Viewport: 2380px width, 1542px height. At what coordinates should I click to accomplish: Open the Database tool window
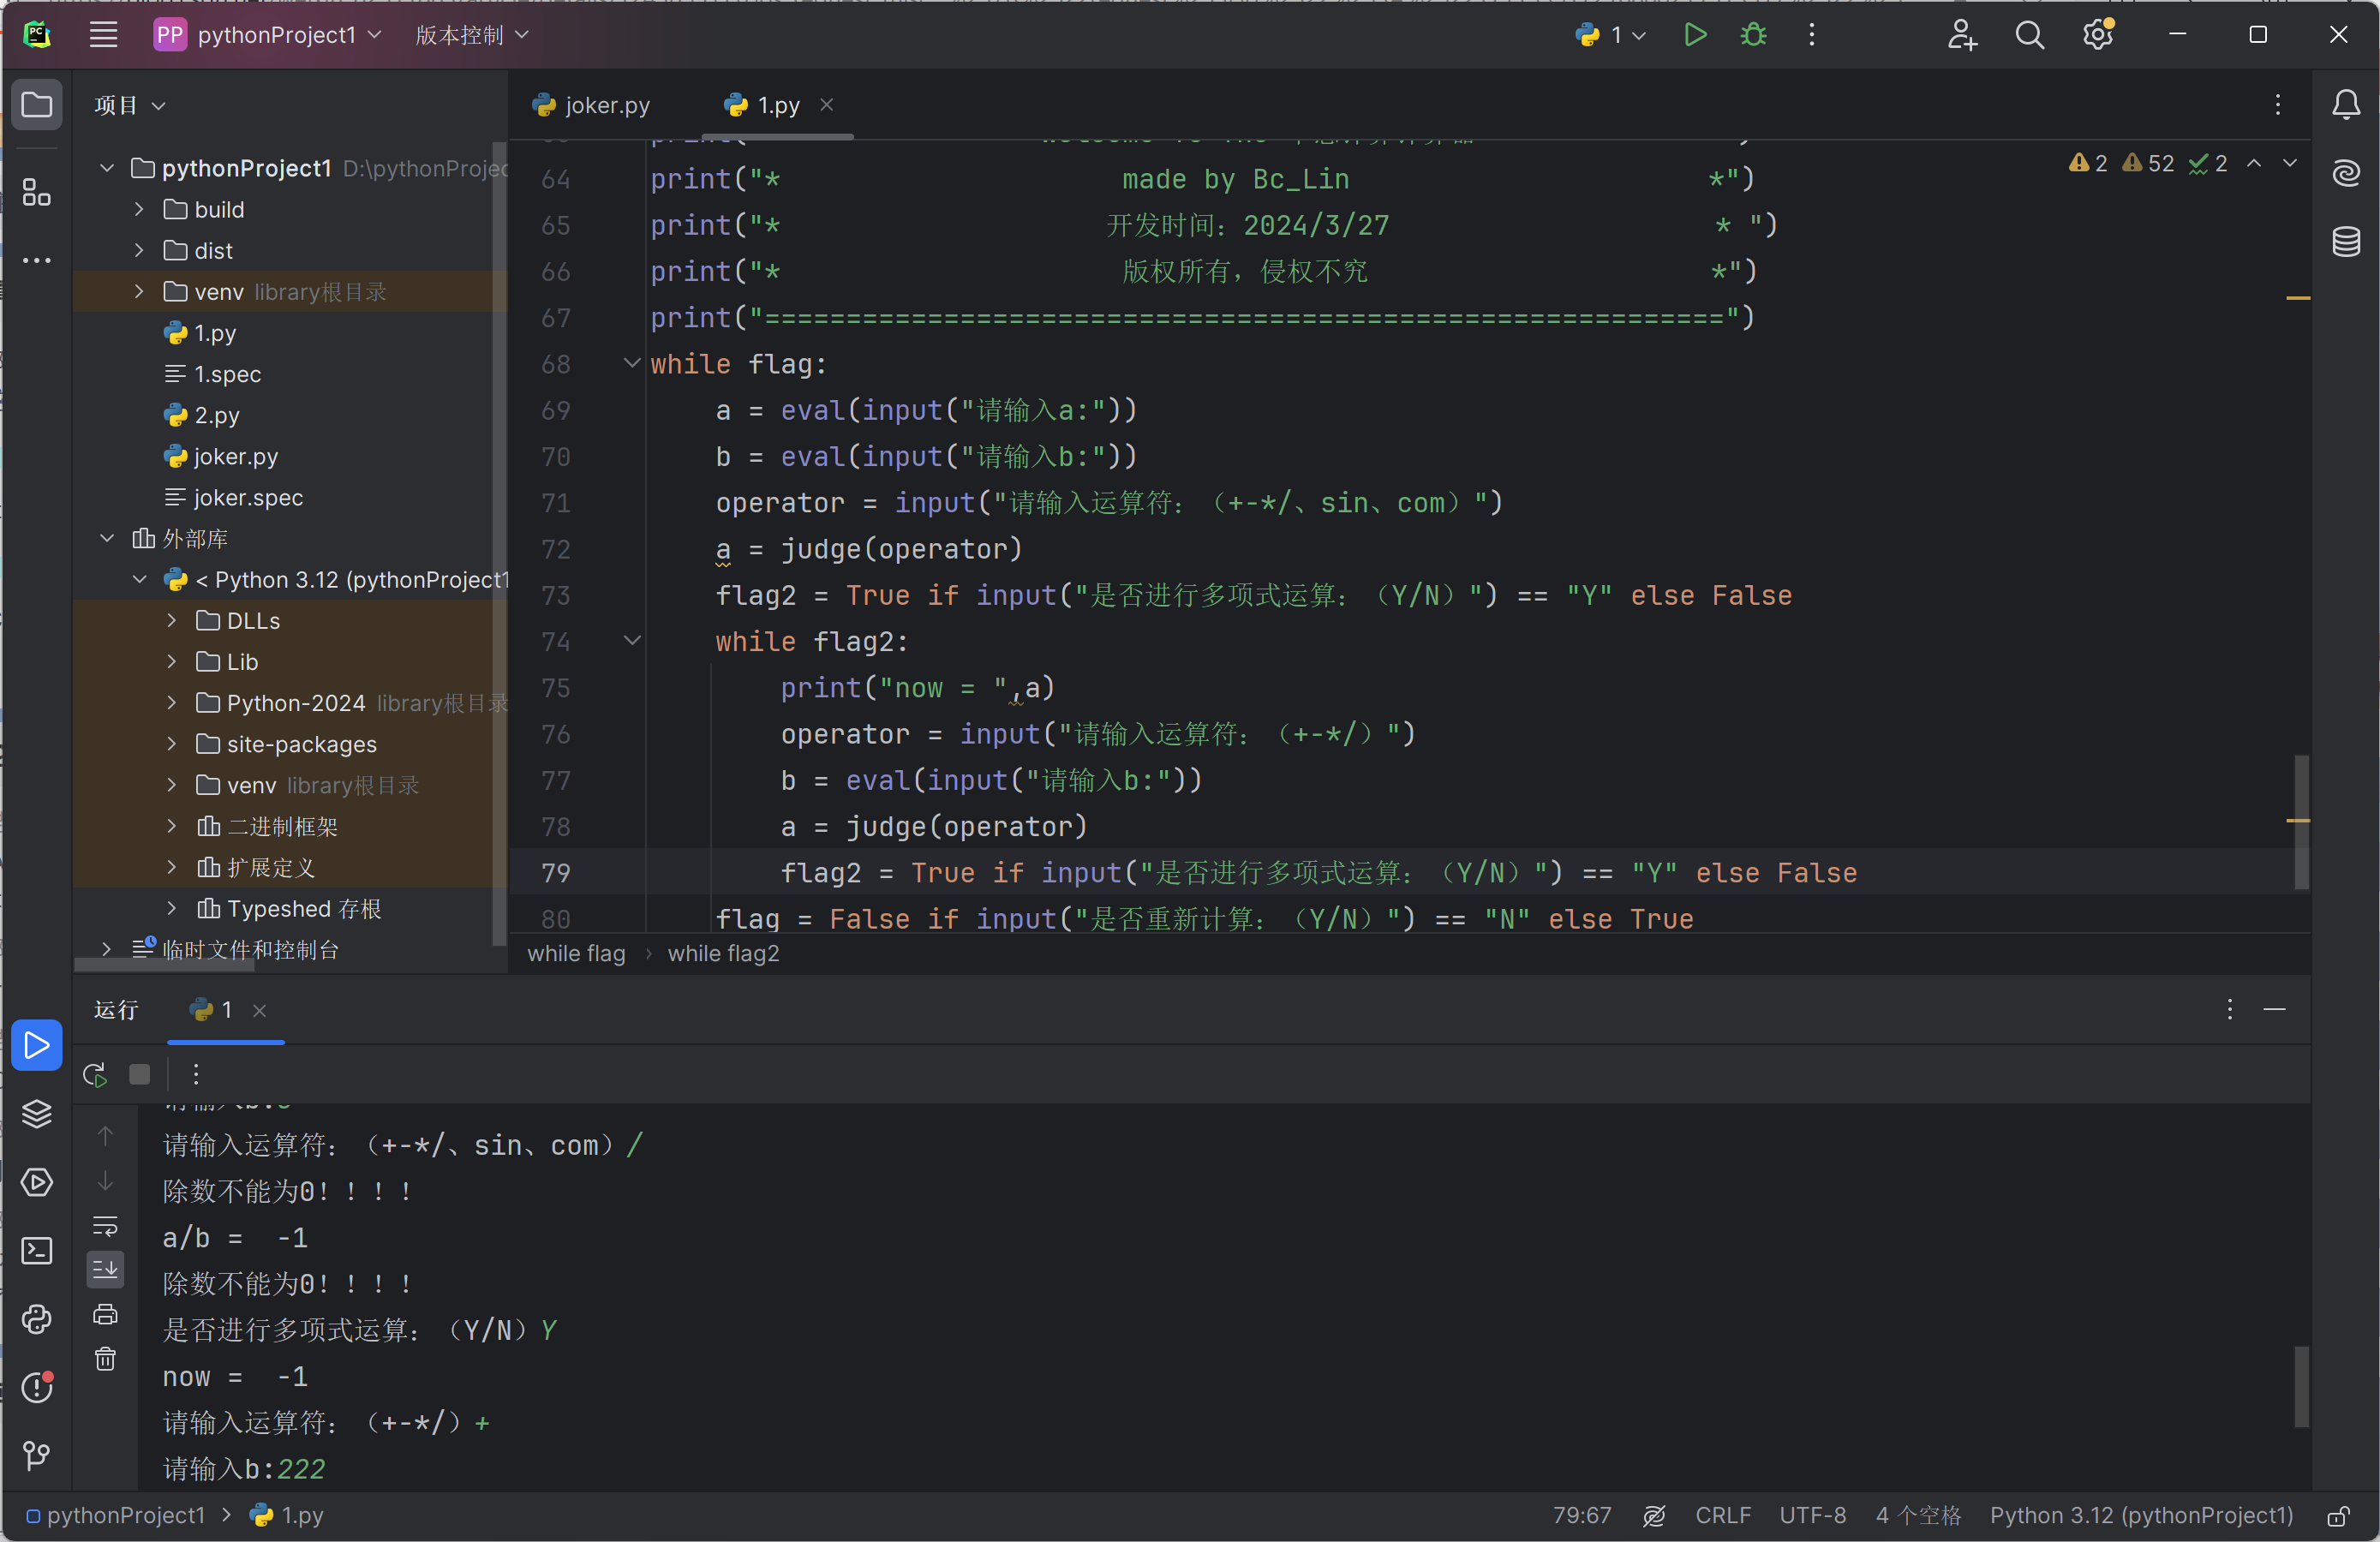tap(2346, 242)
